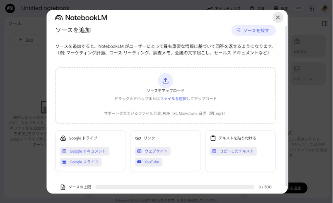Click the ソース panel heading in background

[15, 23]
